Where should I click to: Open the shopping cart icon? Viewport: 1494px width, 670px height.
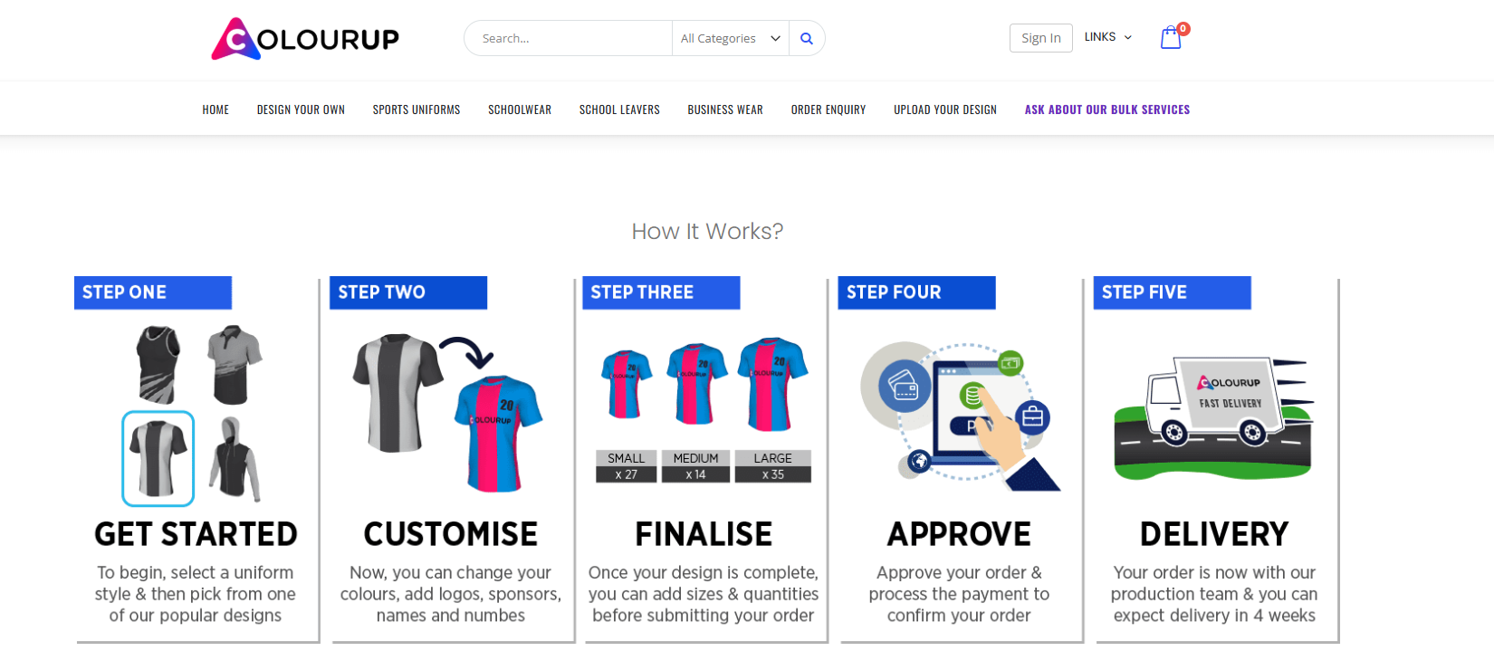coord(1171,38)
